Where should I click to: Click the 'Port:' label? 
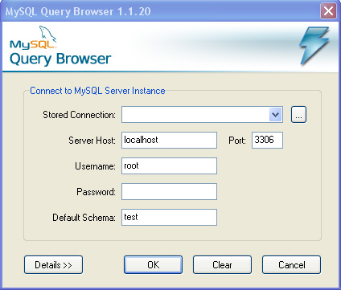click(x=237, y=141)
